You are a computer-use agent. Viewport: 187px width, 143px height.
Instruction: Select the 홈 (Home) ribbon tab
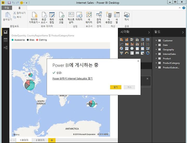[19, 8]
